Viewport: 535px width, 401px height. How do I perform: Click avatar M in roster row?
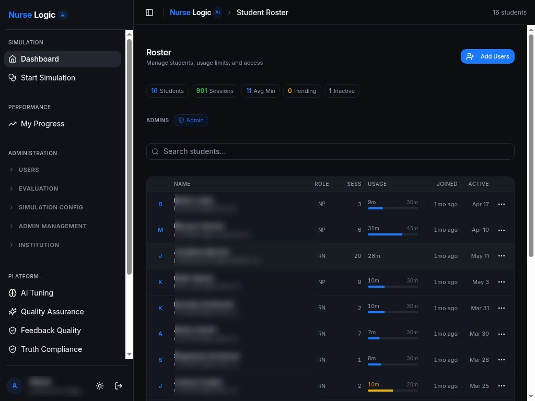click(x=160, y=230)
